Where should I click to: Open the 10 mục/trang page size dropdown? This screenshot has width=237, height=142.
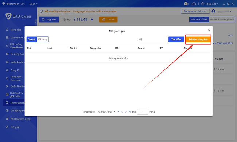coord(106,112)
